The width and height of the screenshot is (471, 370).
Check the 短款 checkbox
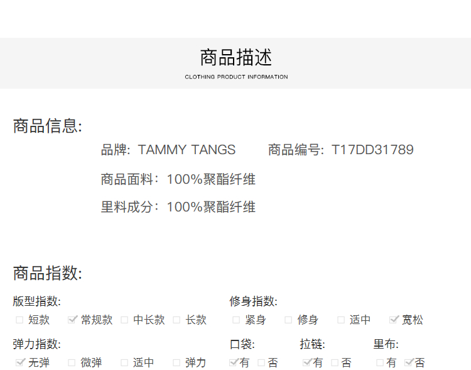[19, 320]
